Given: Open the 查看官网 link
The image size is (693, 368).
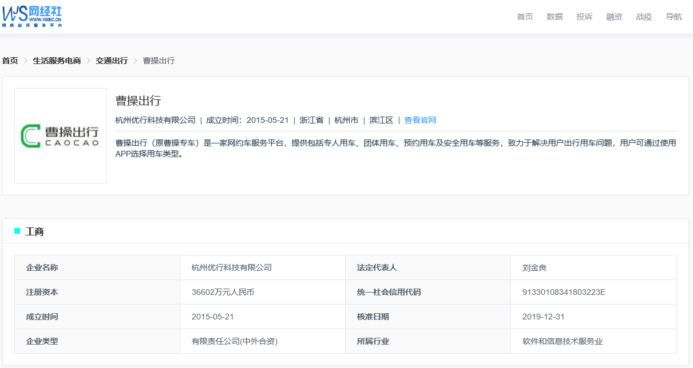Looking at the screenshot, I should coord(420,120).
